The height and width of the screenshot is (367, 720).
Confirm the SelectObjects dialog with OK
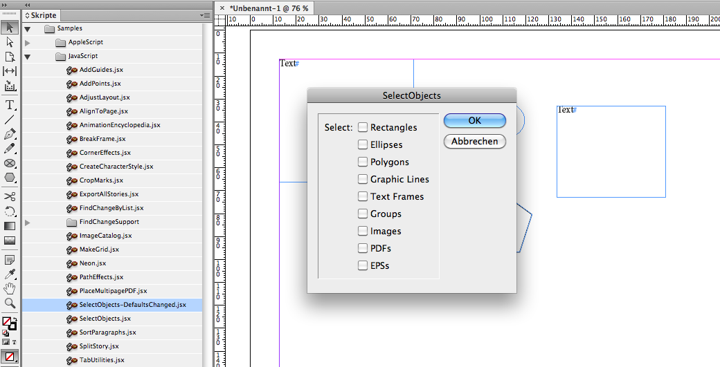click(x=475, y=120)
